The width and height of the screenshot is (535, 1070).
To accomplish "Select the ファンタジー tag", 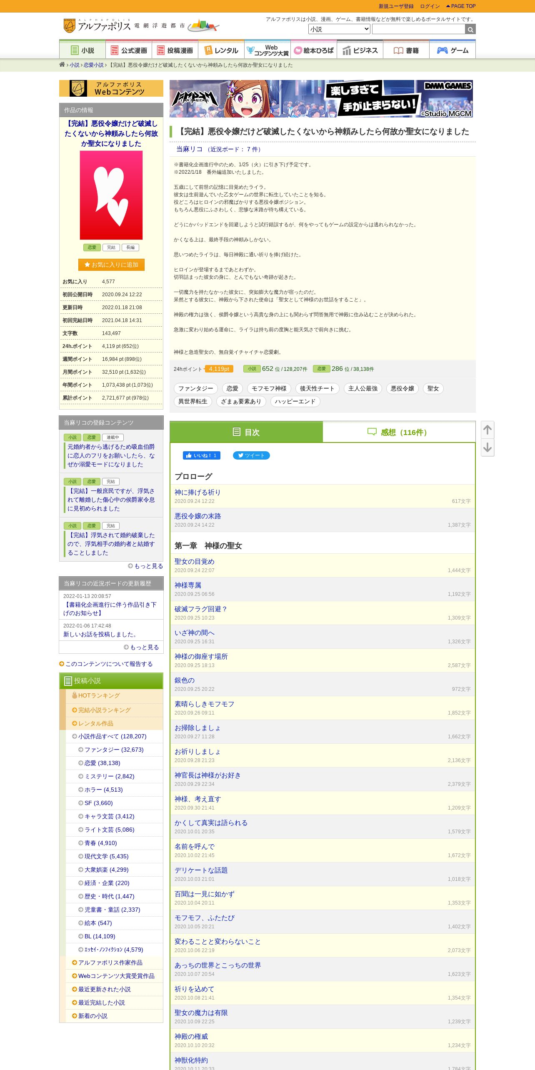I will click(x=196, y=388).
